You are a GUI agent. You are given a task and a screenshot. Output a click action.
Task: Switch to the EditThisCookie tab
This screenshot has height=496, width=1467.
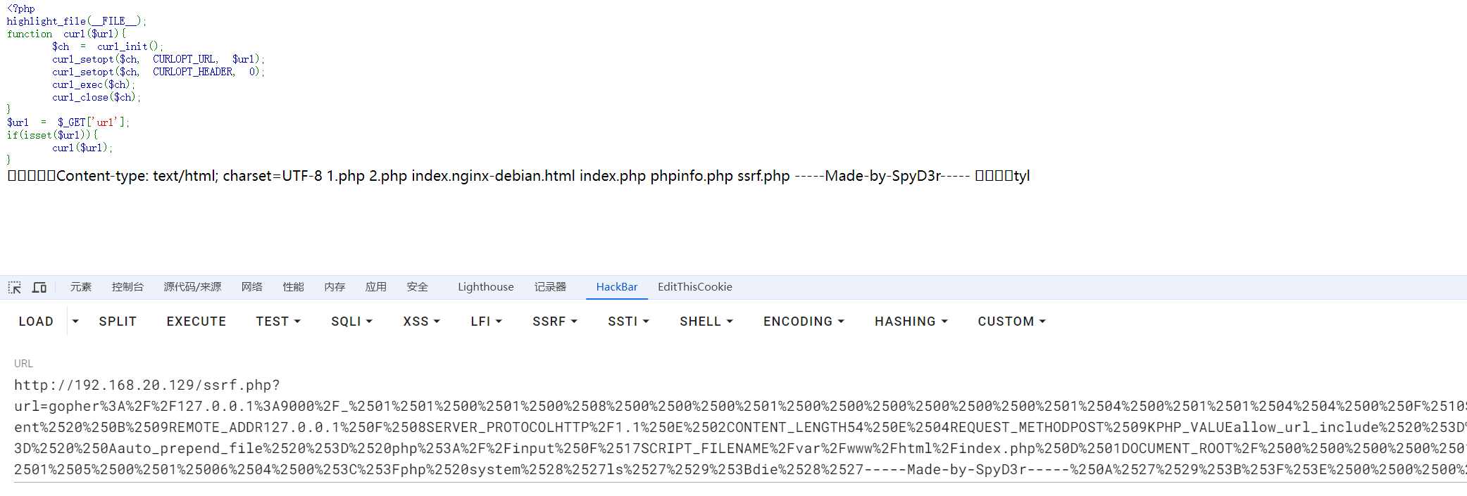[x=695, y=287]
